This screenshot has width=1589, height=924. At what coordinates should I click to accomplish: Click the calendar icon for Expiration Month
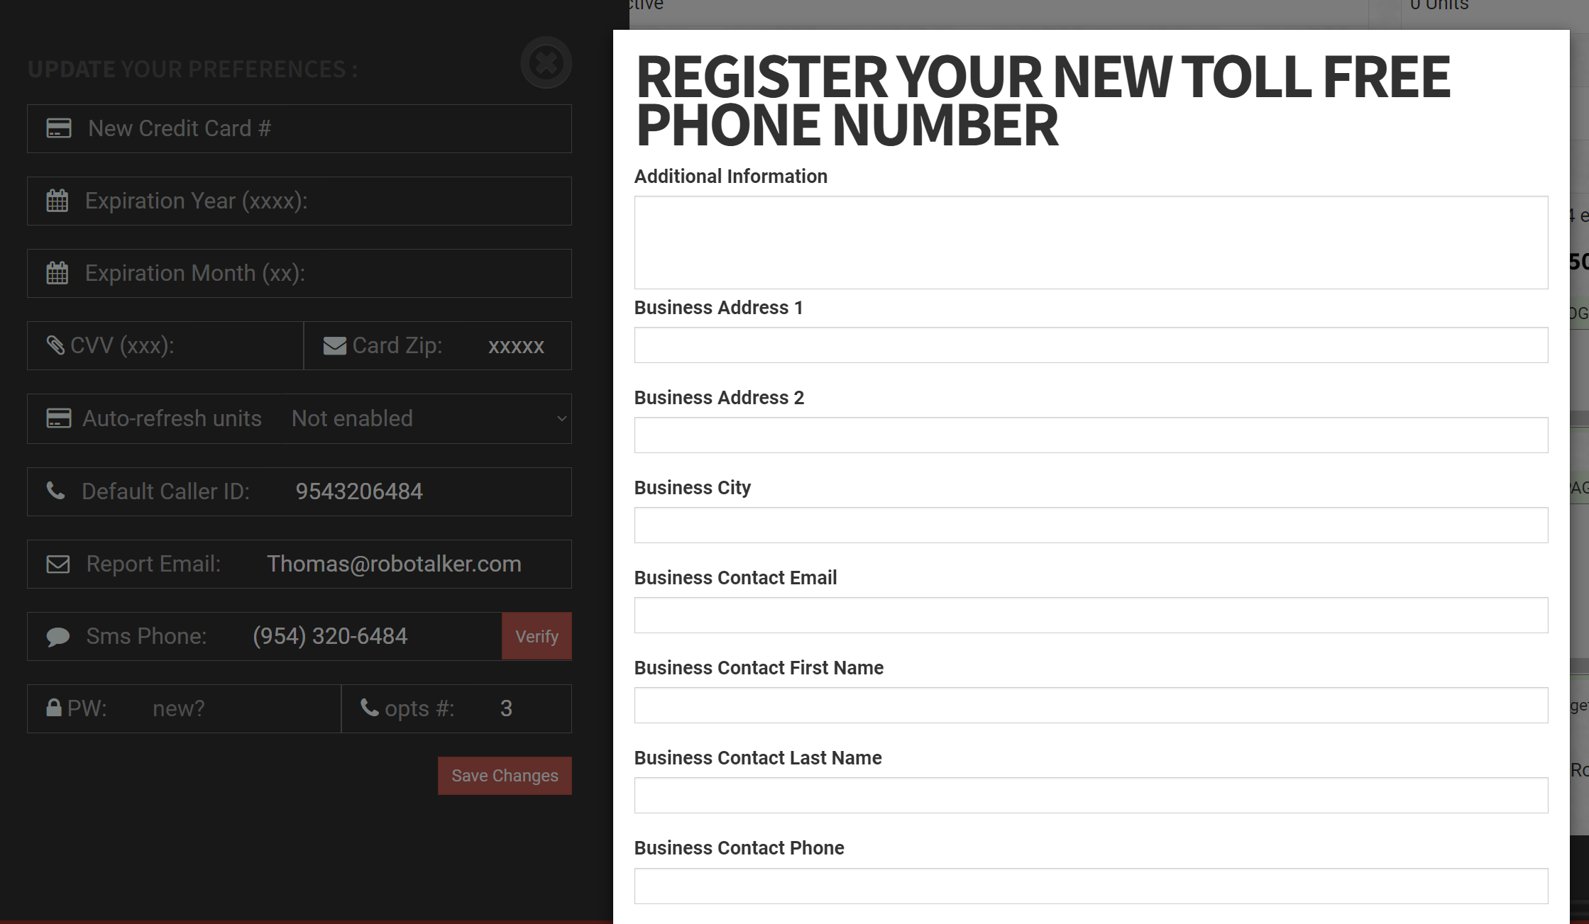pyautogui.click(x=56, y=273)
